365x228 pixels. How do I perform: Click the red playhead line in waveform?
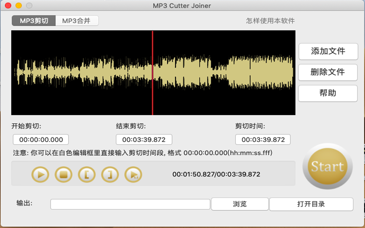[153, 73]
